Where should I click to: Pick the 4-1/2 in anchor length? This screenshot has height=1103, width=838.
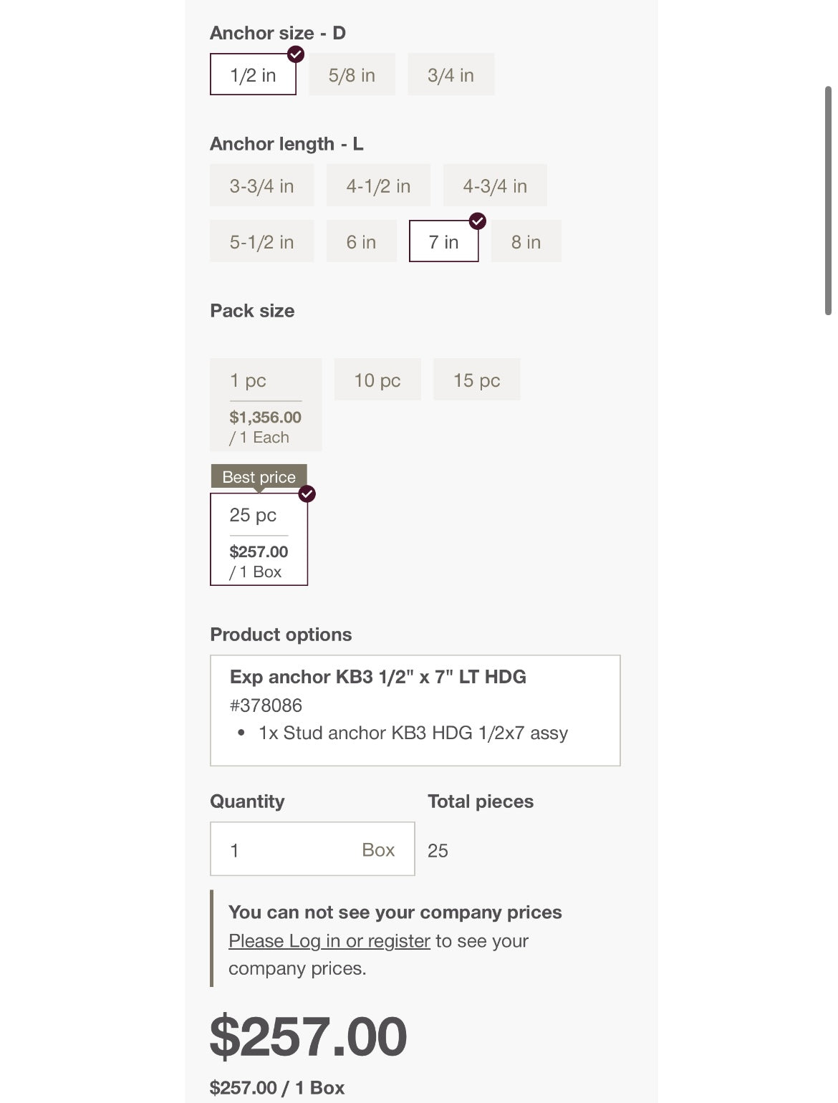pos(378,186)
